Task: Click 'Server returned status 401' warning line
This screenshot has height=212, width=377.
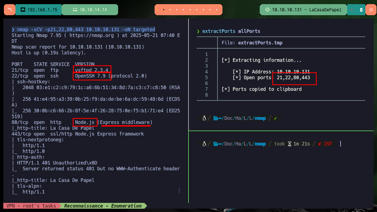Action: (96, 169)
